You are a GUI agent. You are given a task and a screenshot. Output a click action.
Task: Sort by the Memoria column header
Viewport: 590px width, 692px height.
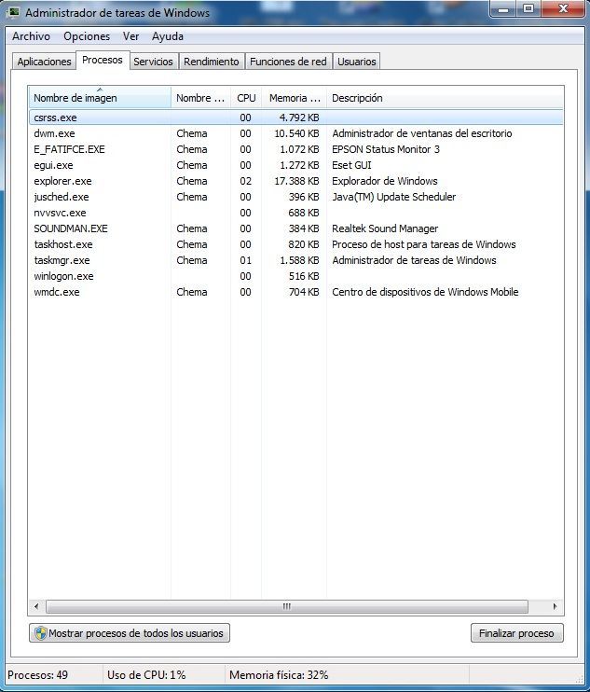tap(295, 98)
